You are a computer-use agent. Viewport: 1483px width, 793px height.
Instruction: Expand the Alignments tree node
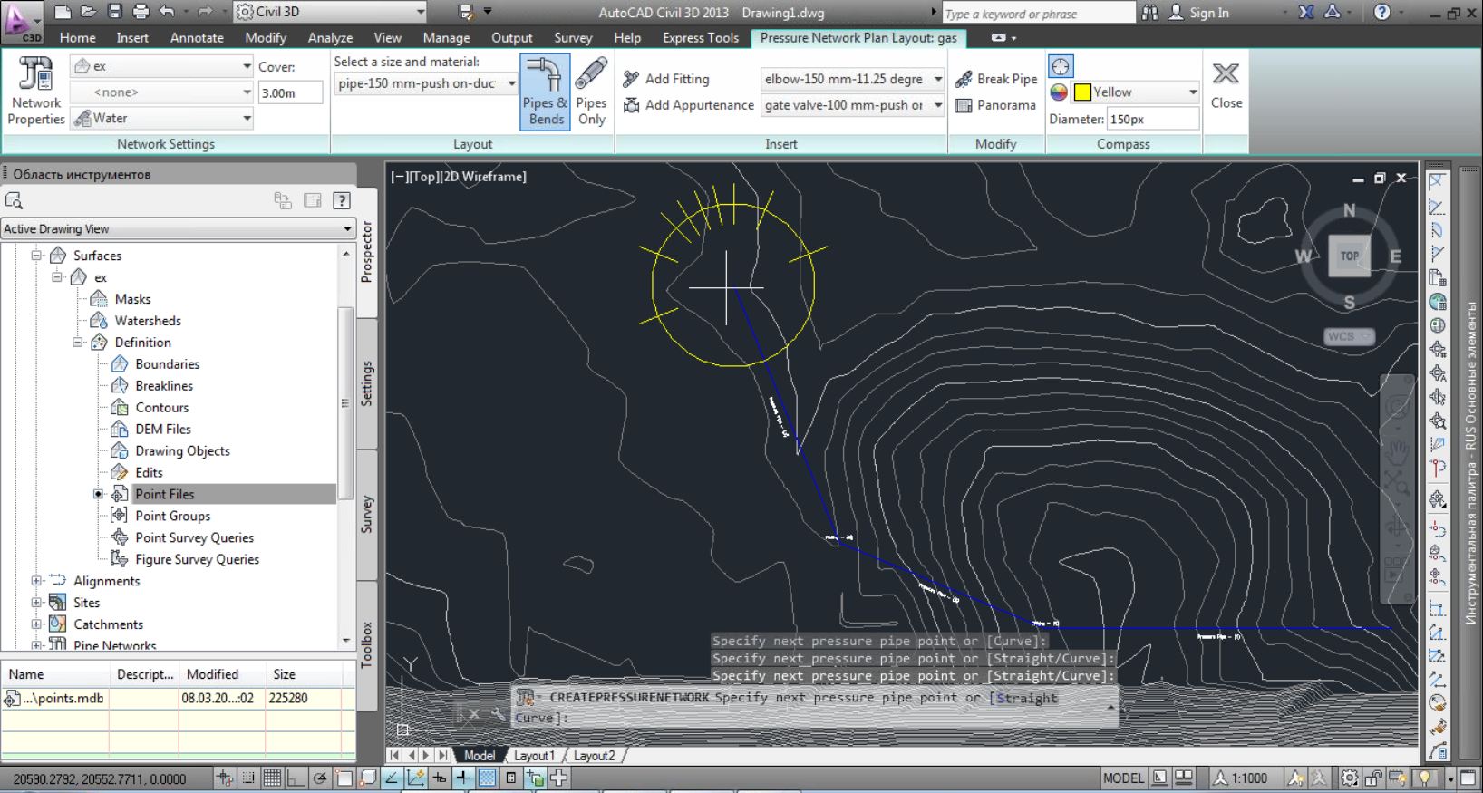36,581
